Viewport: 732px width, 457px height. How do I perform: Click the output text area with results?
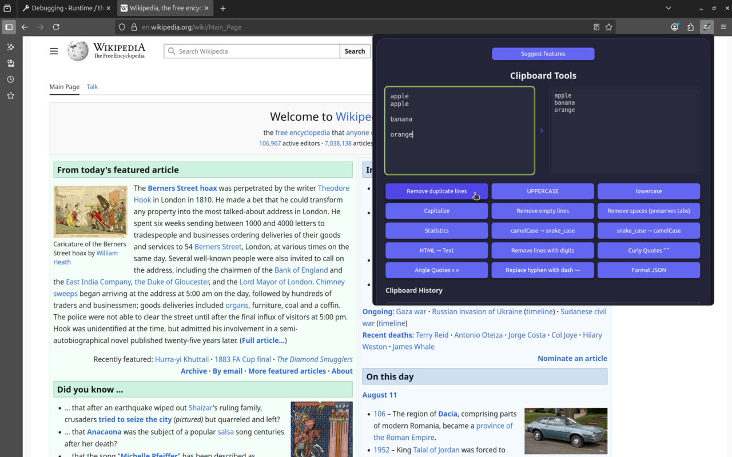coord(625,131)
